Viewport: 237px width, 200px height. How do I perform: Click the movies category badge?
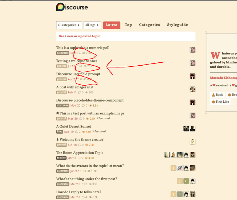click(61, 158)
